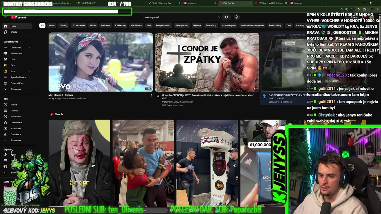381x214 pixels.
Task: Click the MENTALITA VÍTĚZŮ channel avatar
Action: (158, 96)
